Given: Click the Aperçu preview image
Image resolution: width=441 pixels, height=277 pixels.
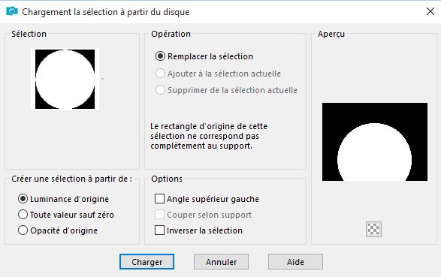Looking at the screenshot, I should coord(375,142).
